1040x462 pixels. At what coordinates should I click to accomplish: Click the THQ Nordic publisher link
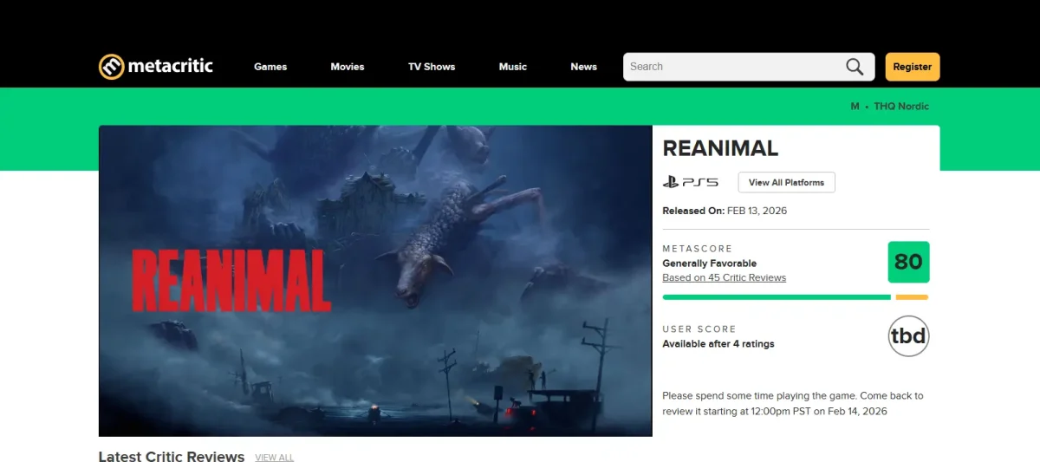(901, 106)
